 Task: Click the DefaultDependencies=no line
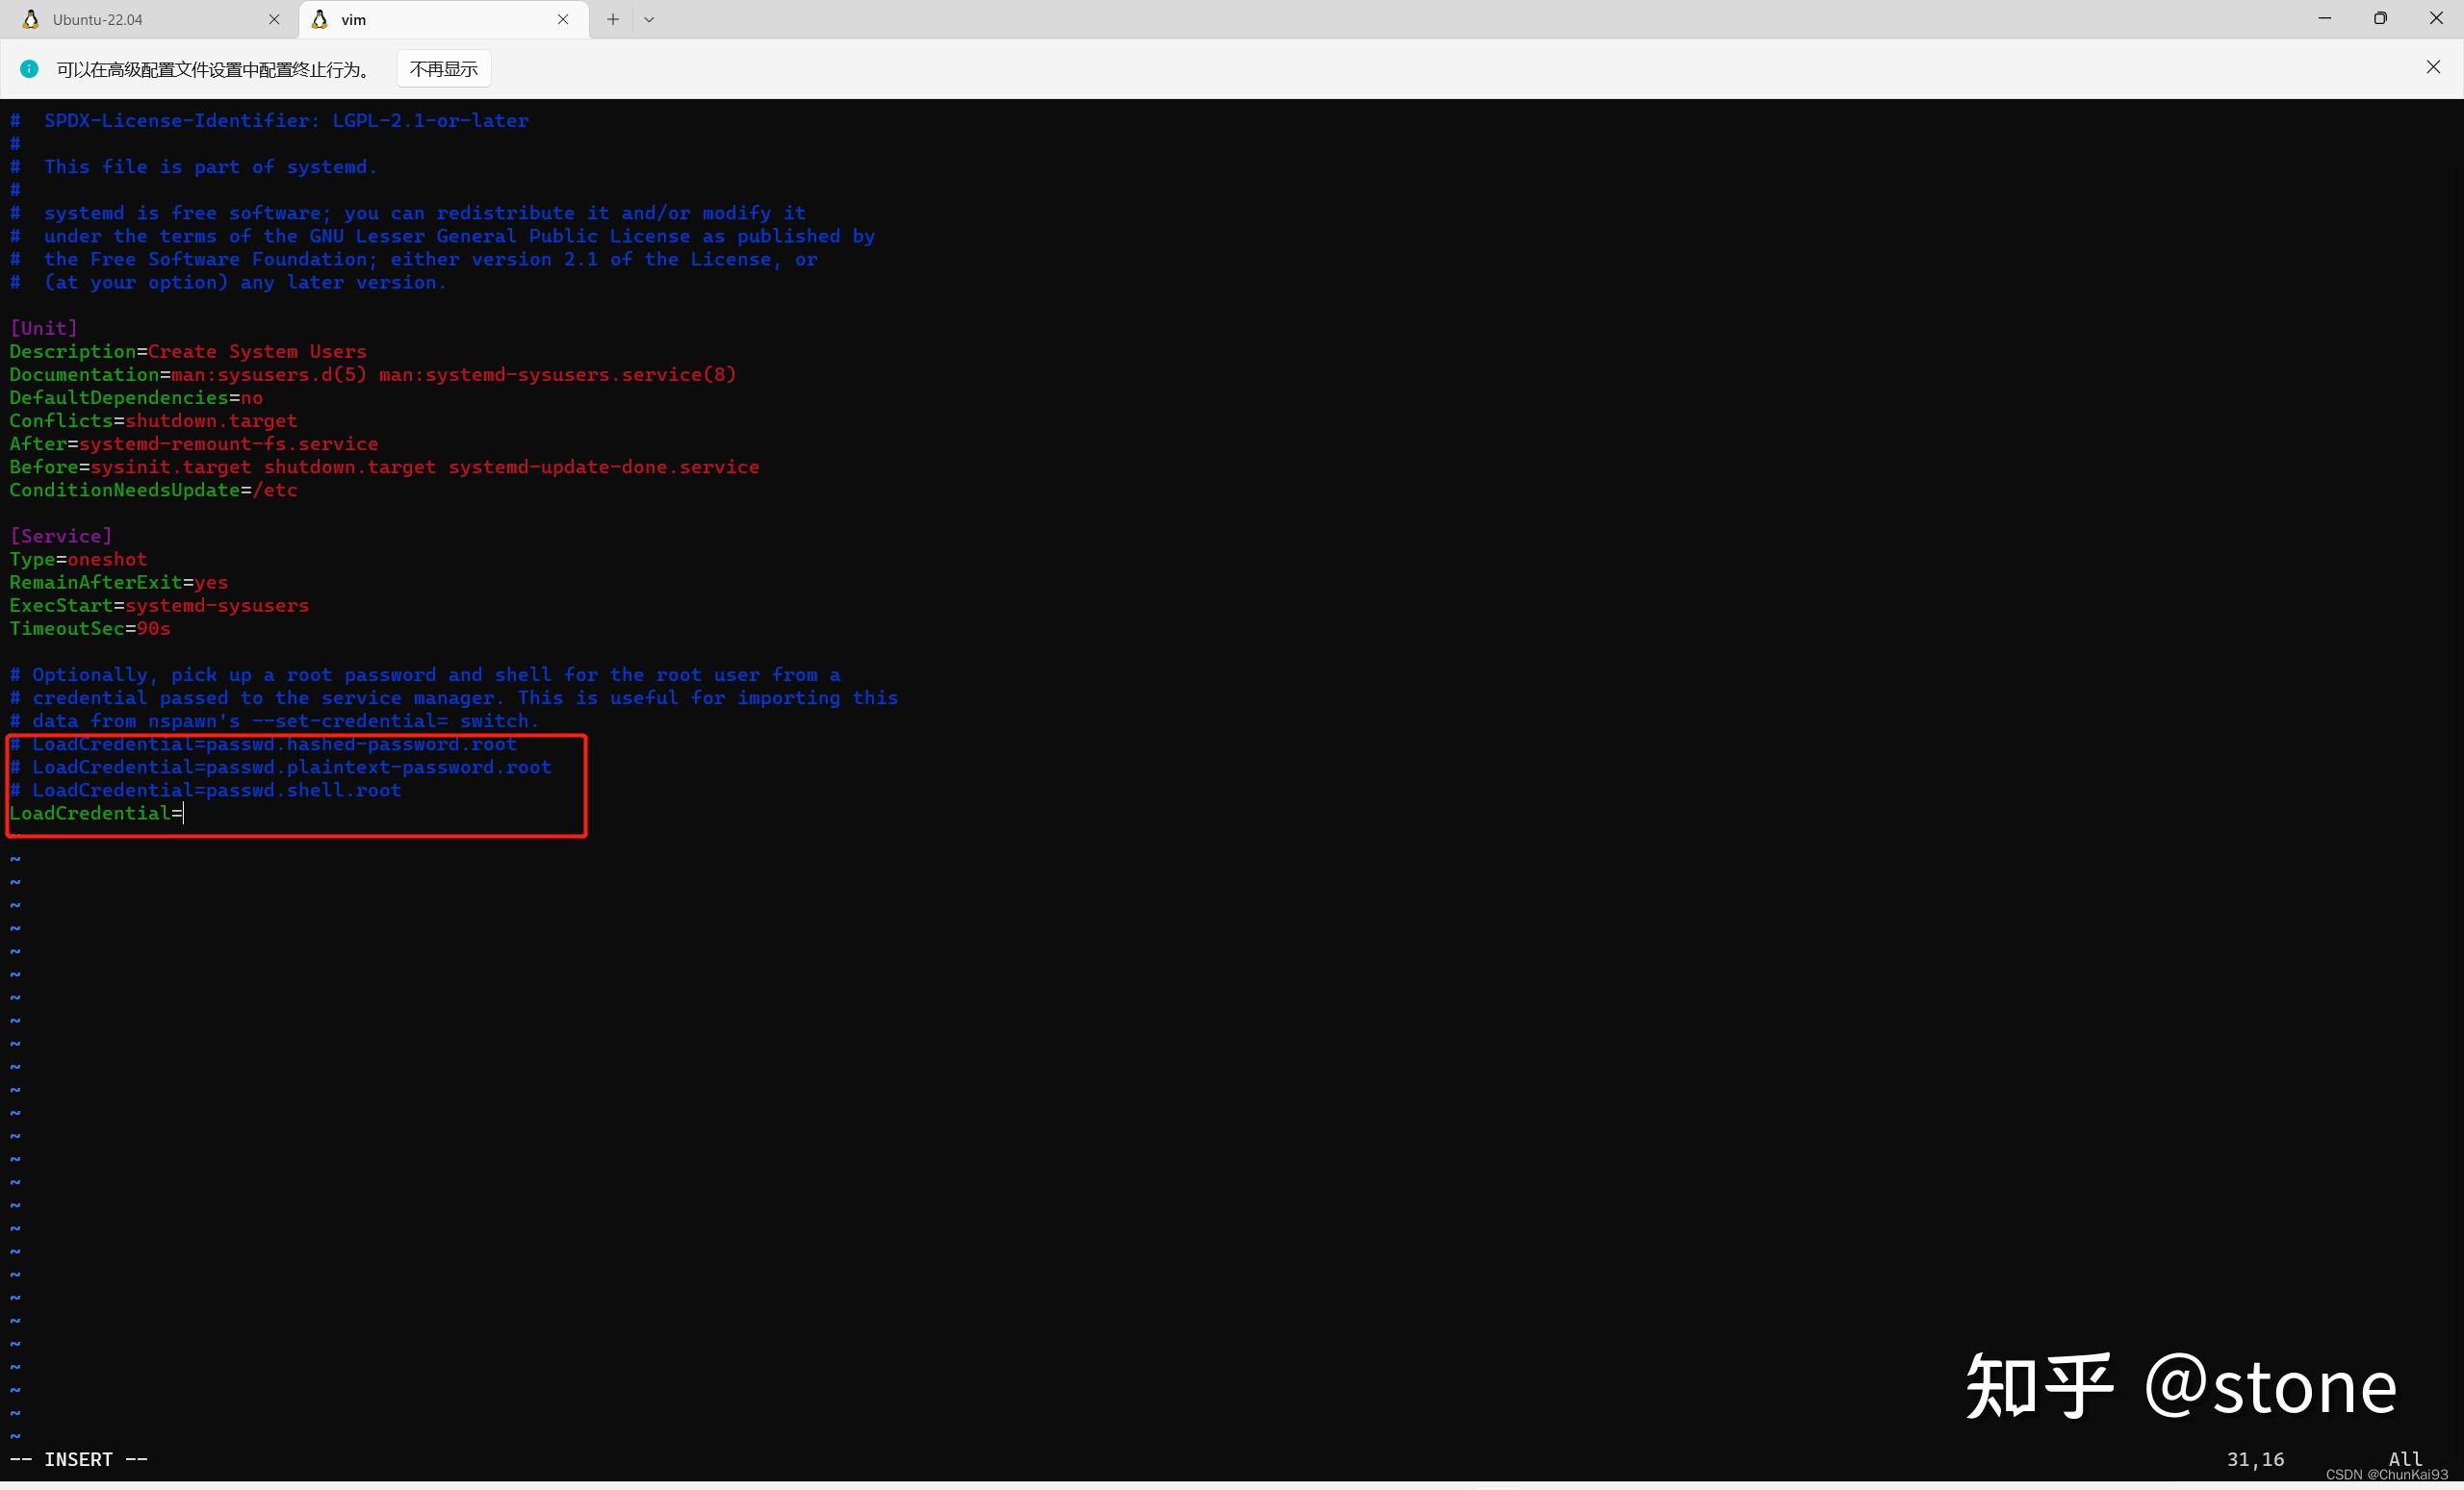coord(136,396)
